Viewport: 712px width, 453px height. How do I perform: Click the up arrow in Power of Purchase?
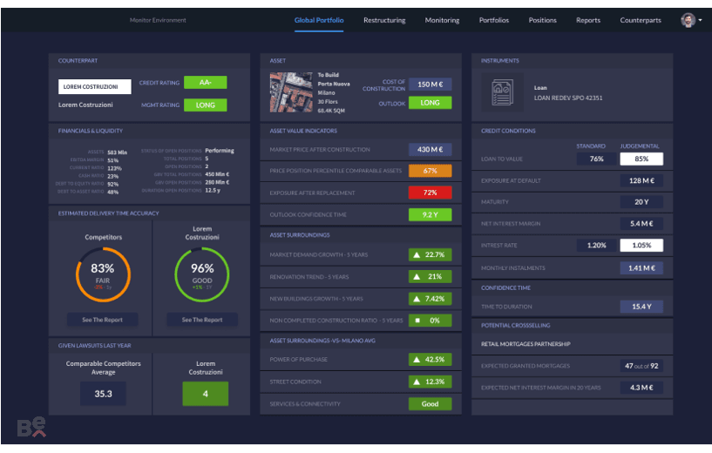[x=417, y=360]
